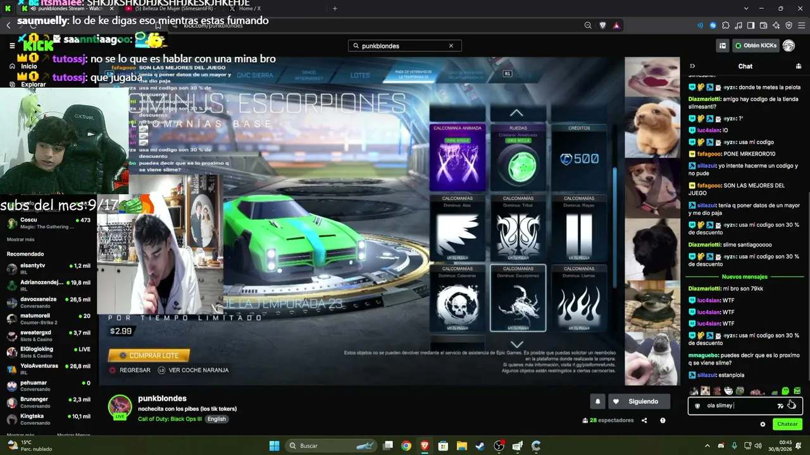The width and height of the screenshot is (810, 455).
Task: Pick the green slime emote above chat input
Action: click(785, 391)
